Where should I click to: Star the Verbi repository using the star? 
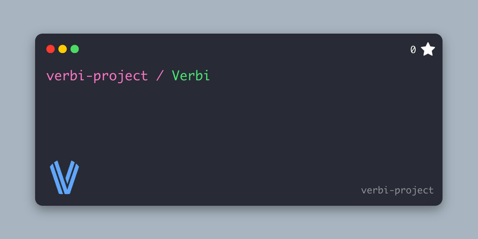tap(428, 49)
